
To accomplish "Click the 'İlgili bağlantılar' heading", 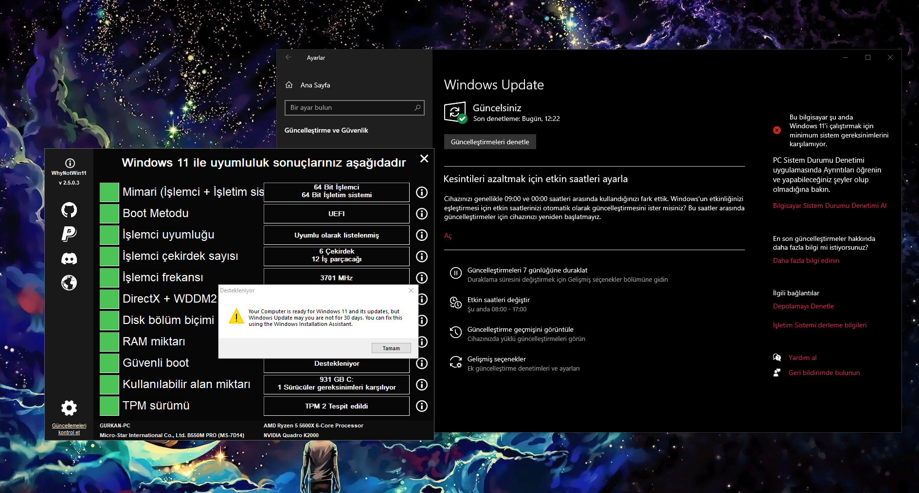I will tap(796, 293).
